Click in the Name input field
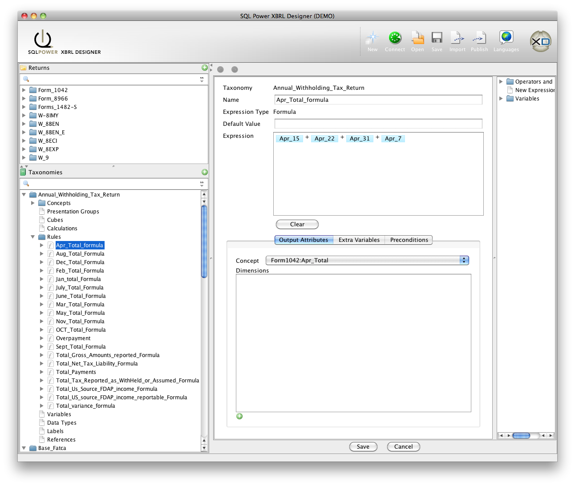This screenshot has height=486, width=575. point(378,100)
